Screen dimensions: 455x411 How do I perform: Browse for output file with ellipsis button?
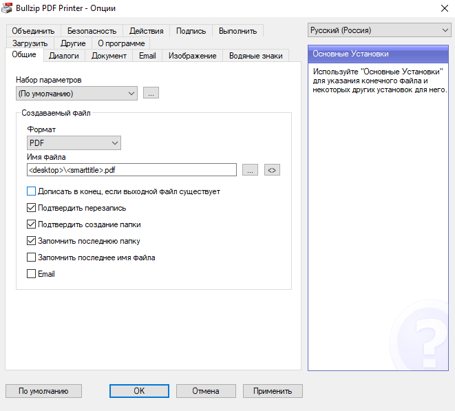click(x=250, y=170)
